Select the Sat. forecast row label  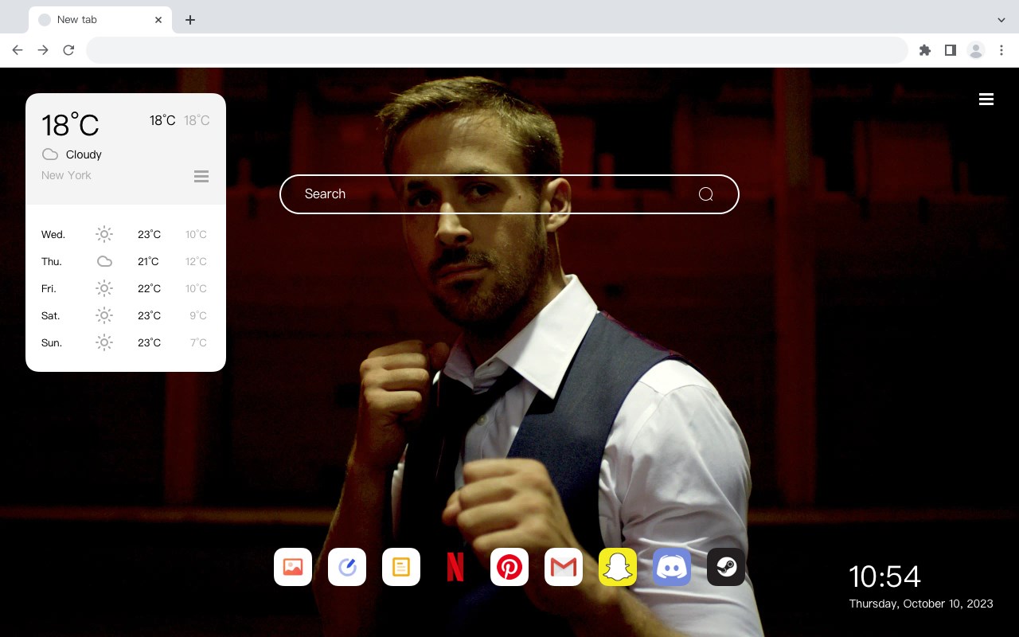(51, 316)
